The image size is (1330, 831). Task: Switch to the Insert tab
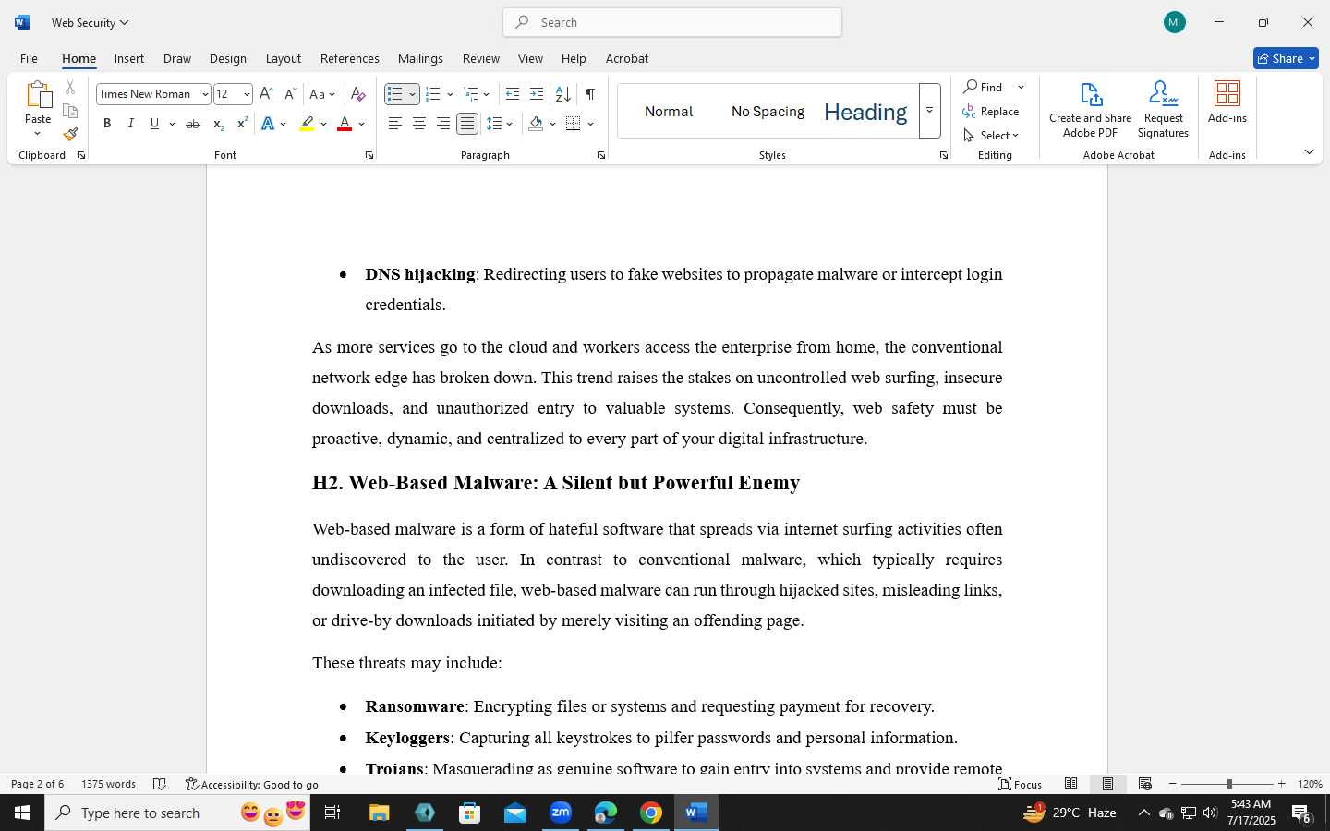click(129, 58)
